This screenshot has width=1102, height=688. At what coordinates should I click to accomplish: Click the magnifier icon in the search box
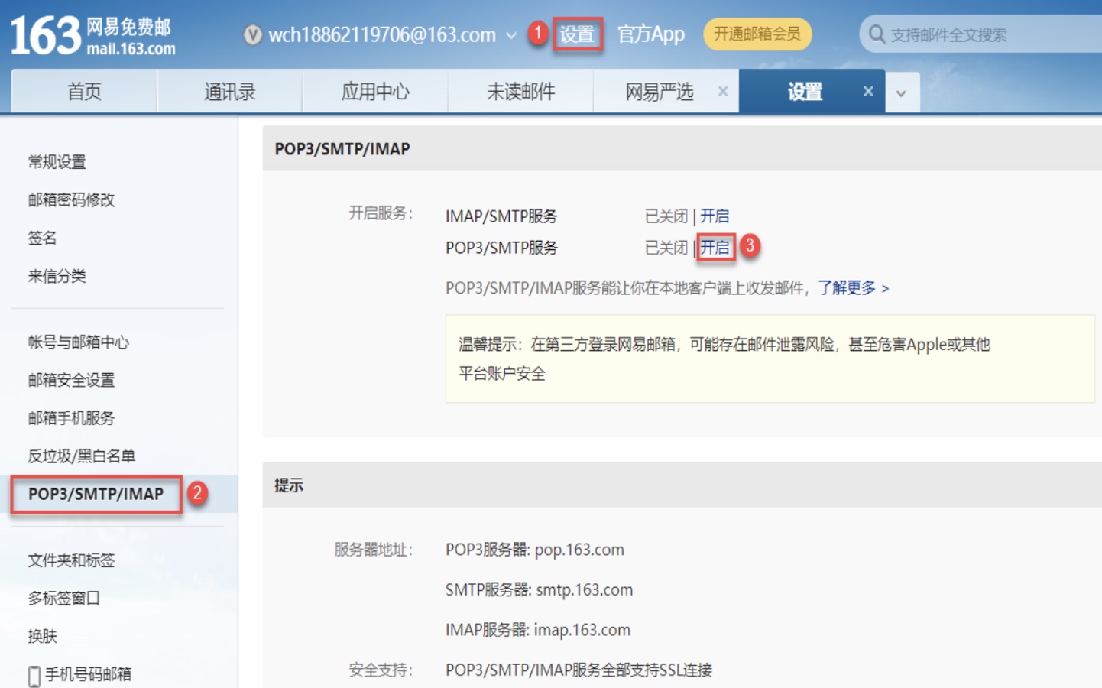pyautogui.click(x=877, y=34)
